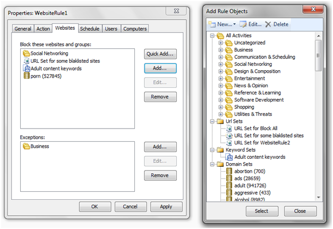Click the All Activities folder icon
This screenshot has height=229, width=333.
[220, 36]
